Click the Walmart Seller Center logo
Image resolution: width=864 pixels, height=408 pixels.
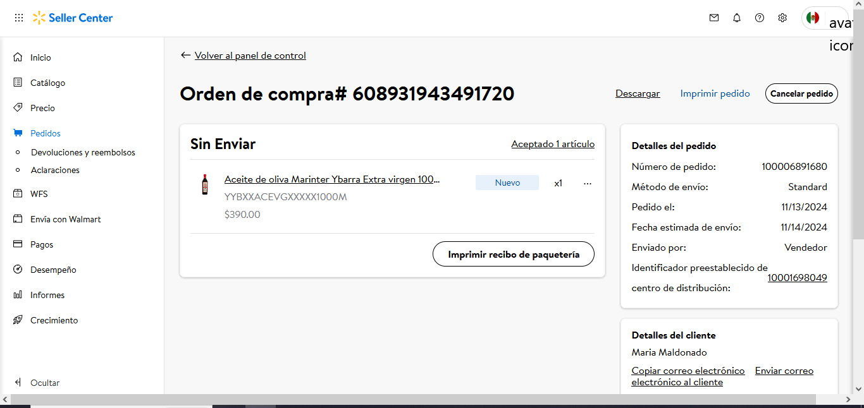pyautogui.click(x=73, y=18)
